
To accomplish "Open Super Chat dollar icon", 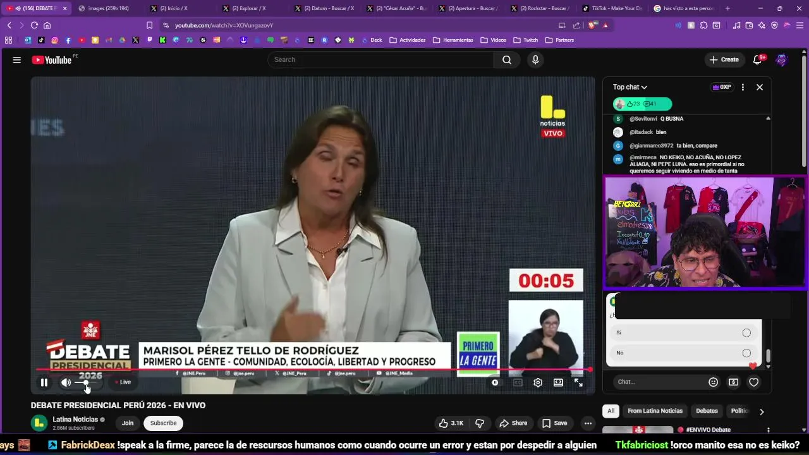I will click(x=733, y=382).
